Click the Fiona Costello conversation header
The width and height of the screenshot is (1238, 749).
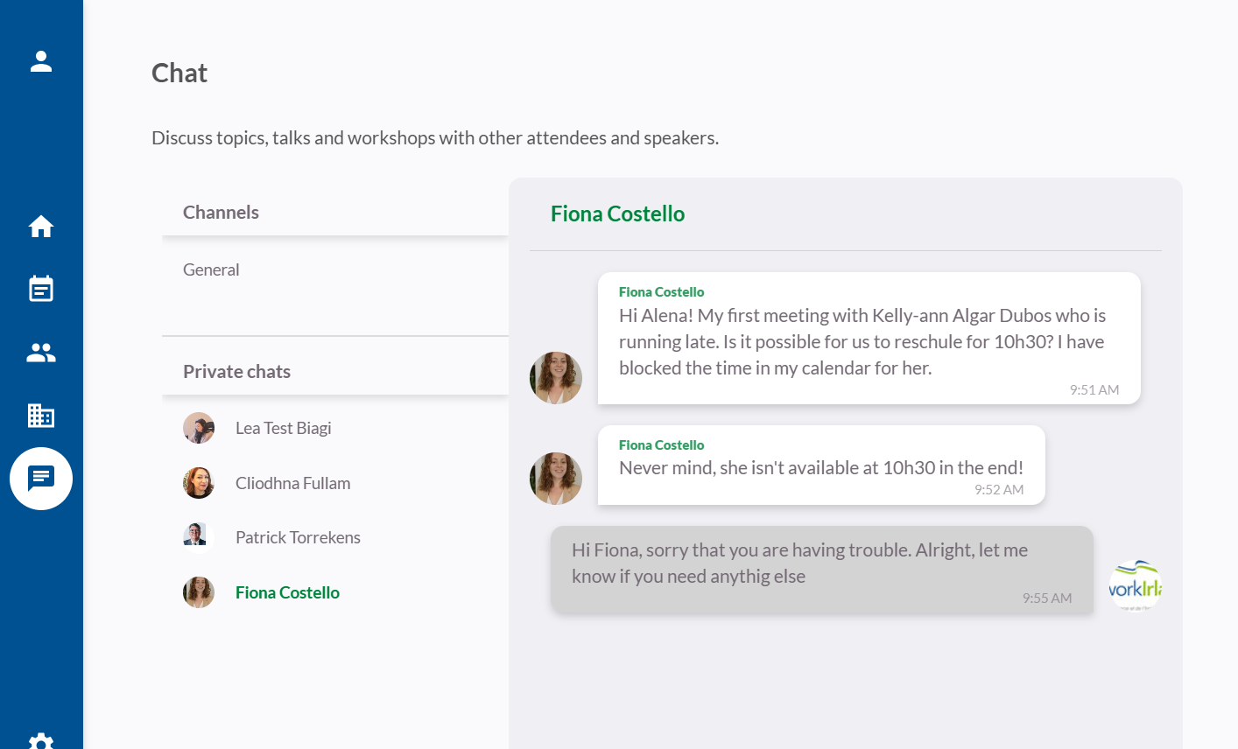pos(617,213)
